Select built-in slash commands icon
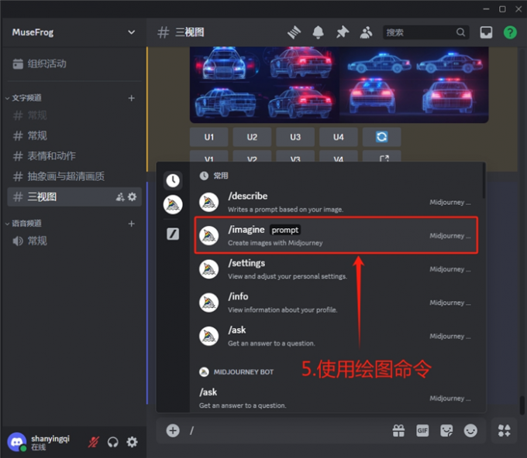Screen dimensions: 527x458 173,234
